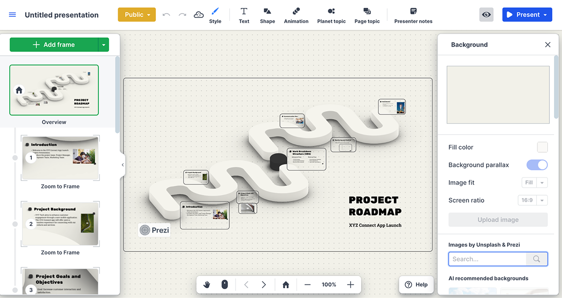This screenshot has width=562, height=298.
Task: Open the hamburger menu
Action: (x=12, y=14)
